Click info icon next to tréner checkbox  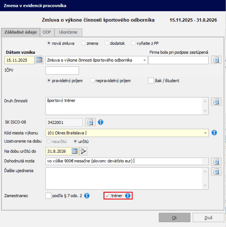pyautogui.click(x=128, y=196)
